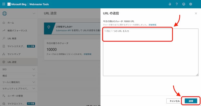
Task: Click the globe icon beside URL 送信
Action: tap(4, 62)
